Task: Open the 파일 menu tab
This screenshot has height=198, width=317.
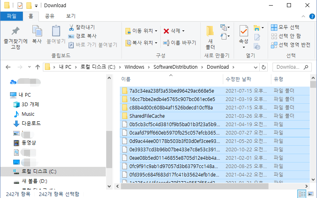Action: (12, 16)
